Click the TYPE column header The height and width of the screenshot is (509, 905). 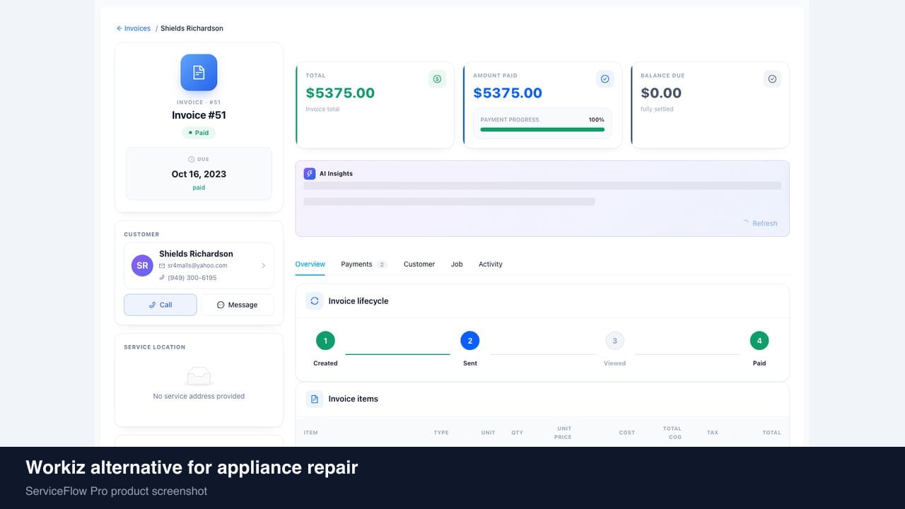[441, 433]
